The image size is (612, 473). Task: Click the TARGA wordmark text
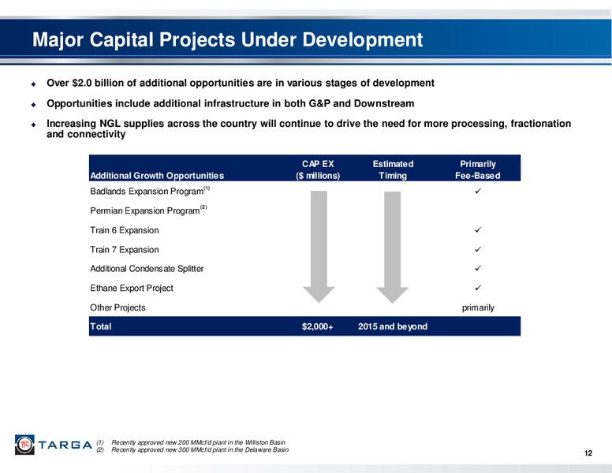(x=65, y=445)
